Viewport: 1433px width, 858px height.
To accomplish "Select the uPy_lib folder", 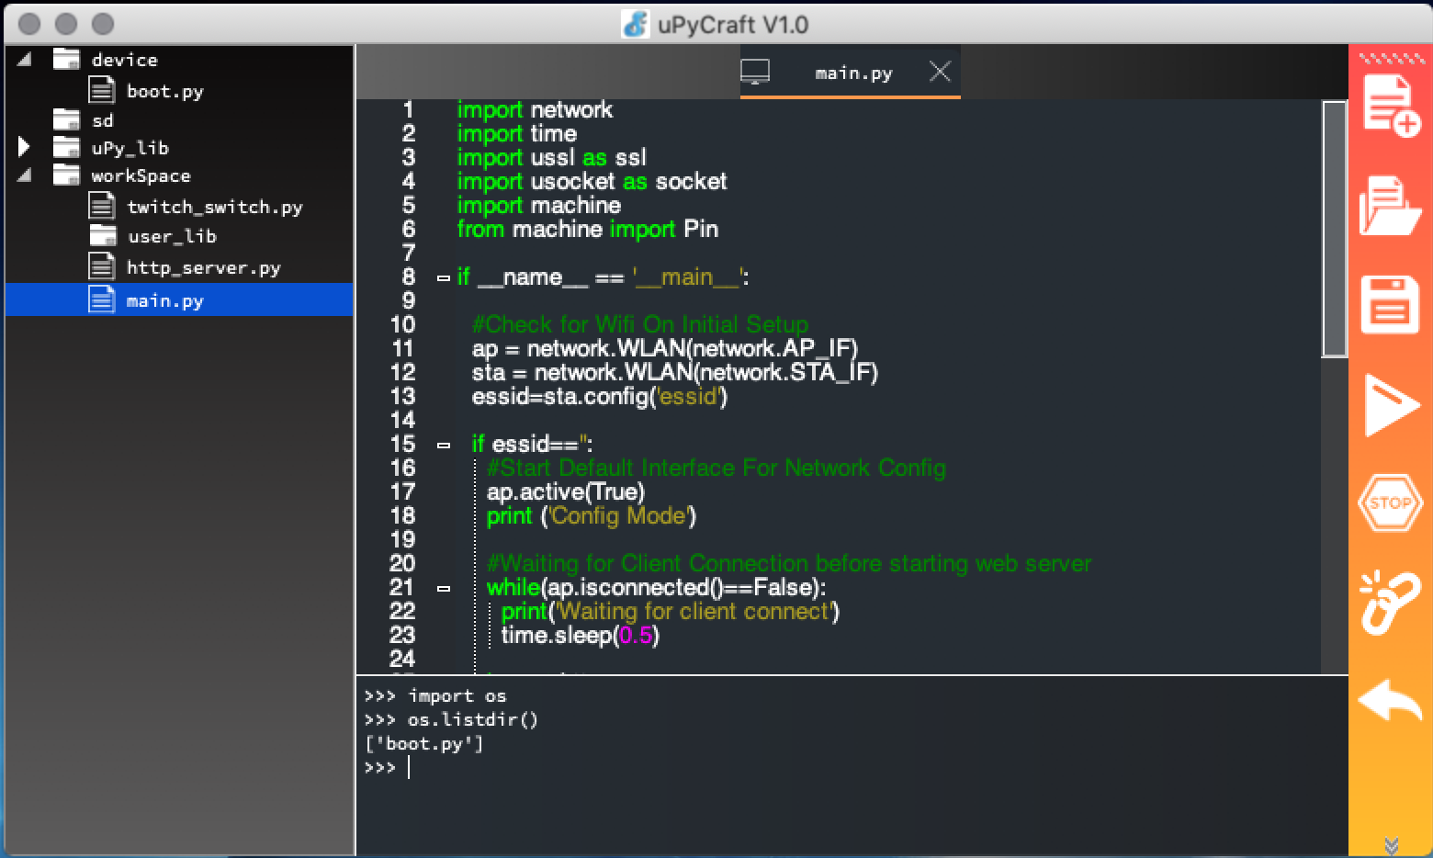I will click(130, 148).
